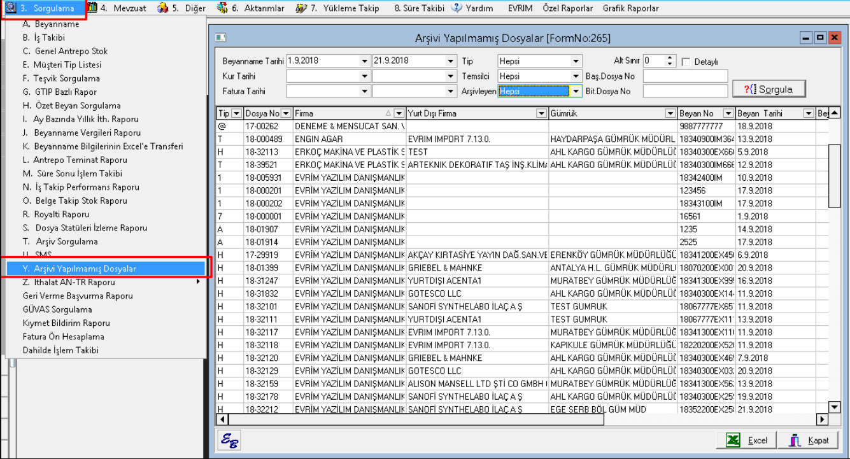Click the horizontal scrollbar right arrow
The image size is (850, 459).
(x=822, y=420)
